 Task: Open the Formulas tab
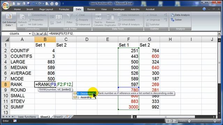[x=64, y=9]
